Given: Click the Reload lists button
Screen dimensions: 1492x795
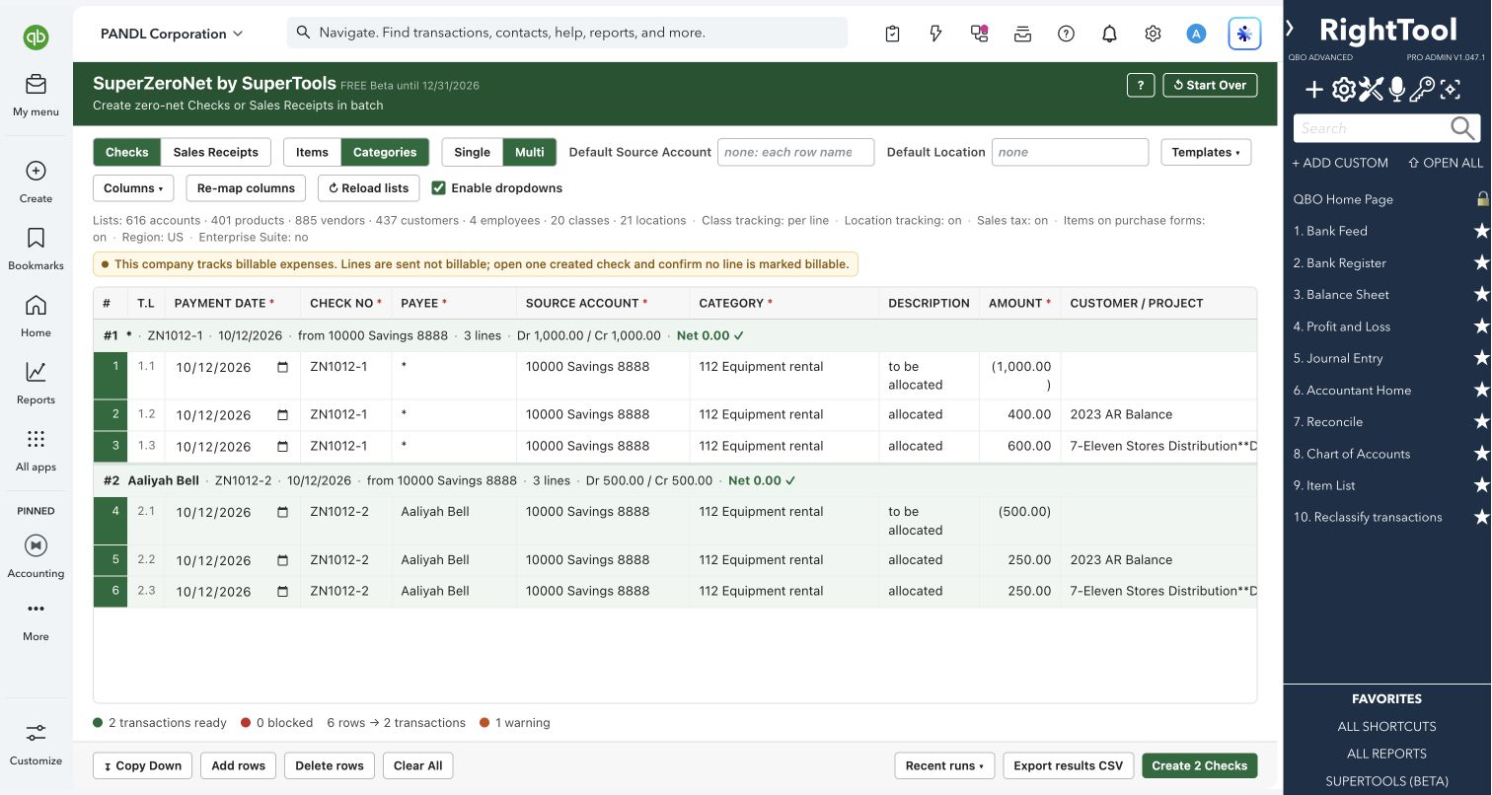Looking at the screenshot, I should (368, 187).
